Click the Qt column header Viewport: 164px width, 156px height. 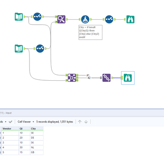coord(24,129)
